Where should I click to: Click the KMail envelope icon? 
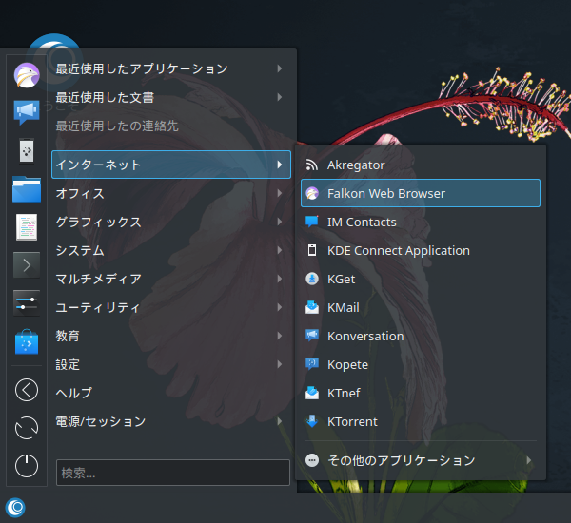click(x=312, y=307)
